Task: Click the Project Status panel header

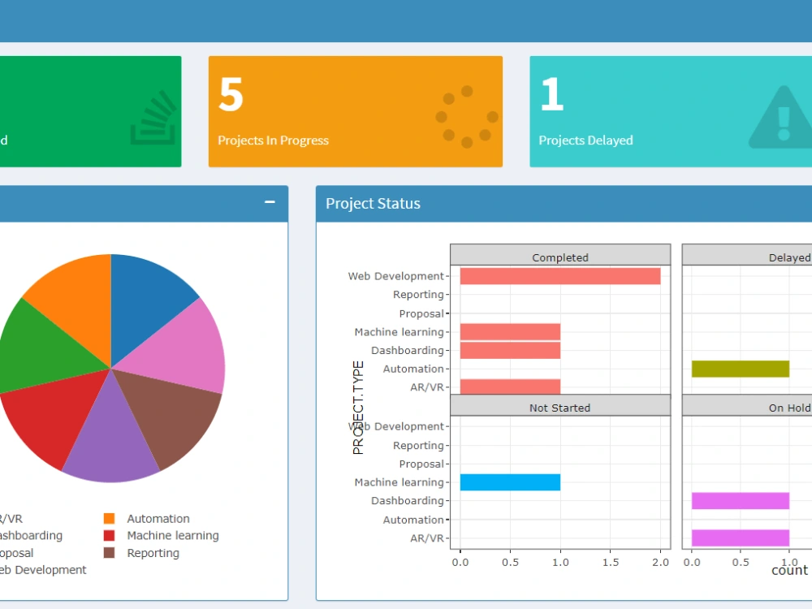Action: tap(372, 204)
